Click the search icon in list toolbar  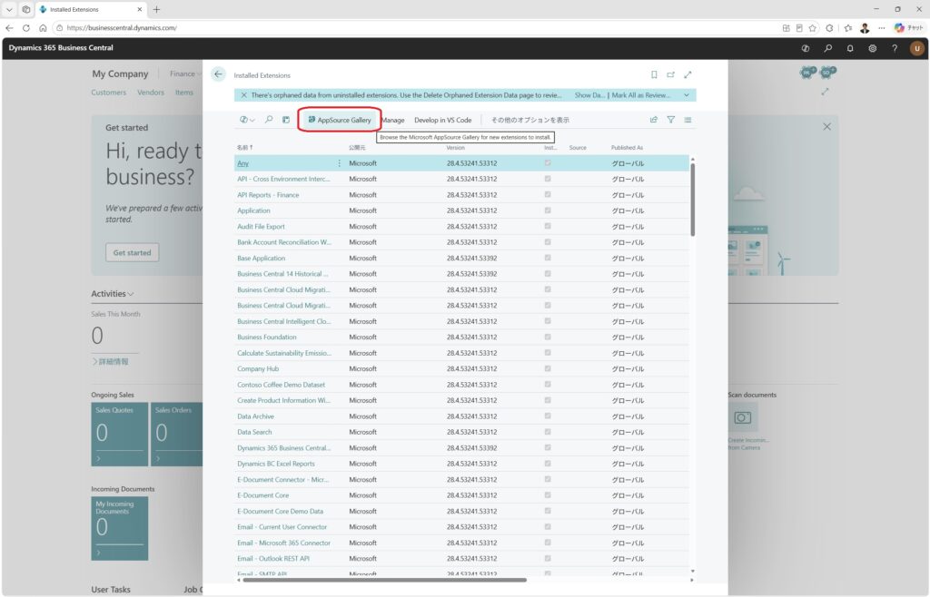coord(269,120)
